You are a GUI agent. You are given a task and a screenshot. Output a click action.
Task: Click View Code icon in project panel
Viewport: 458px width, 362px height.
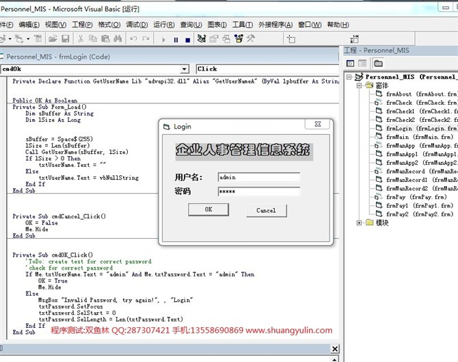point(351,64)
